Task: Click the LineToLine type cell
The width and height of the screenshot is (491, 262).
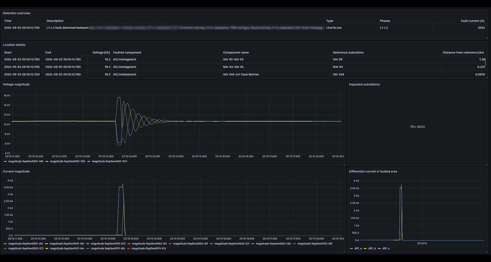Action: (334, 28)
